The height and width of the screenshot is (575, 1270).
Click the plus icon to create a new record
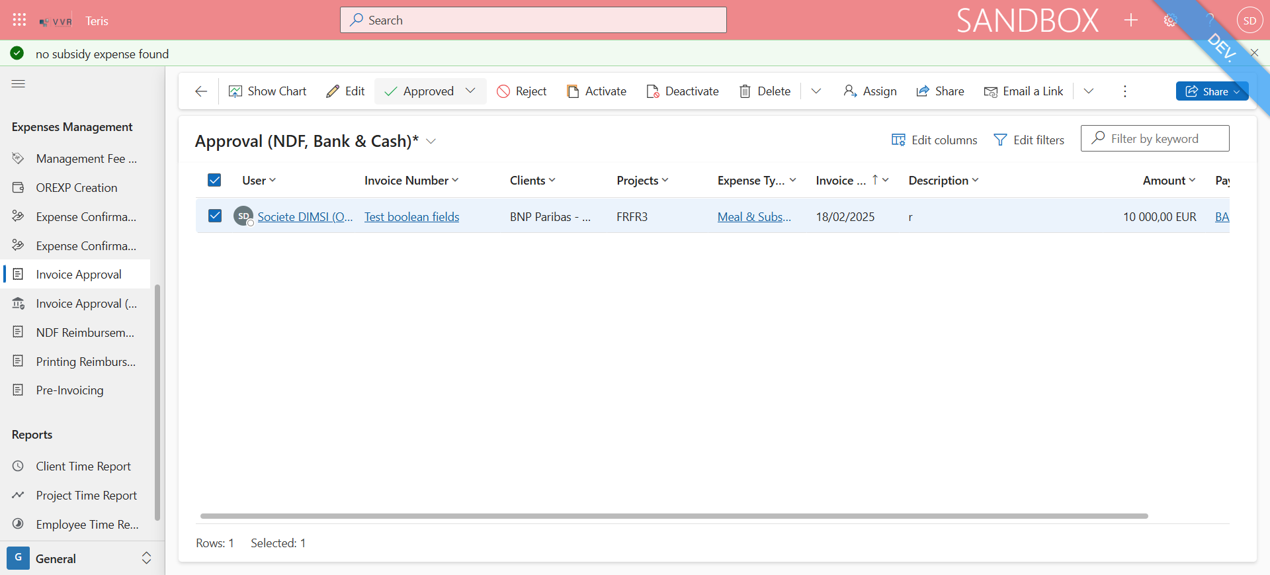(1131, 20)
